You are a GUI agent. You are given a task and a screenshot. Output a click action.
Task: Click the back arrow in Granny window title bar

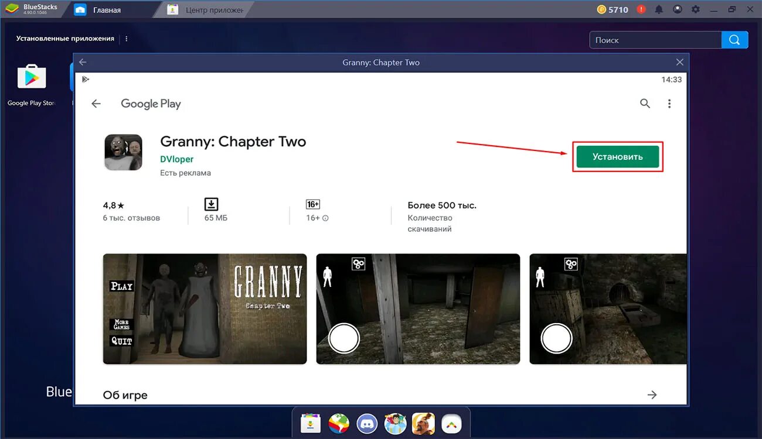tap(83, 62)
